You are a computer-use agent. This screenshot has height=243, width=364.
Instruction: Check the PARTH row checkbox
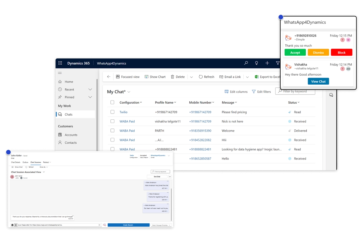tap(113, 131)
